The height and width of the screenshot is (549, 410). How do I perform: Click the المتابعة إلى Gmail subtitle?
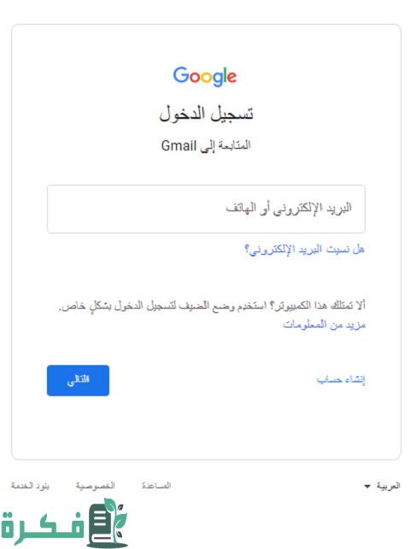pyautogui.click(x=206, y=145)
